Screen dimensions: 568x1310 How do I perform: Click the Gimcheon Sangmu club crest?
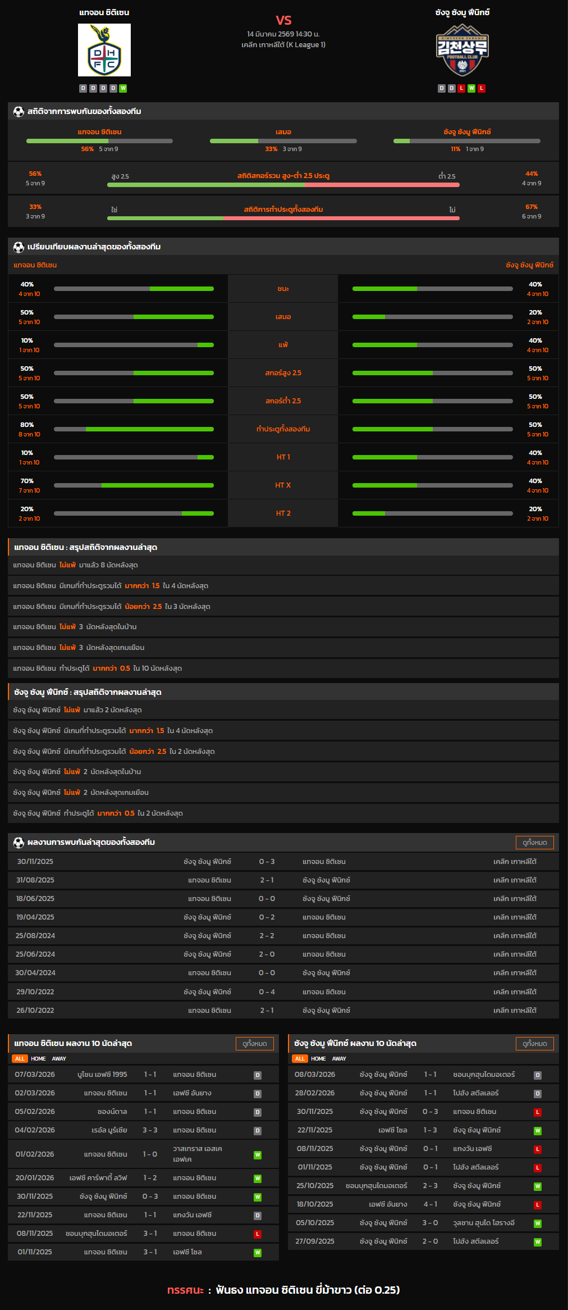point(462,50)
